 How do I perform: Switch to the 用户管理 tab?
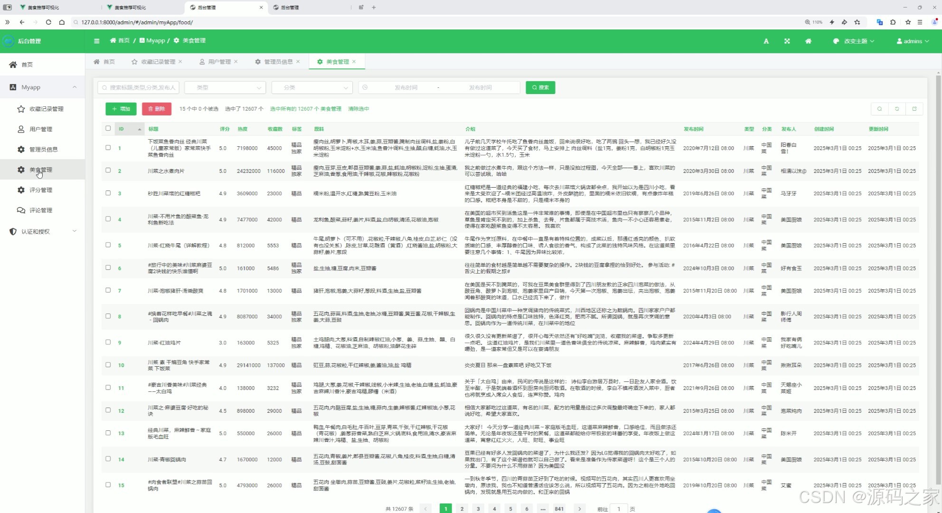(x=219, y=62)
